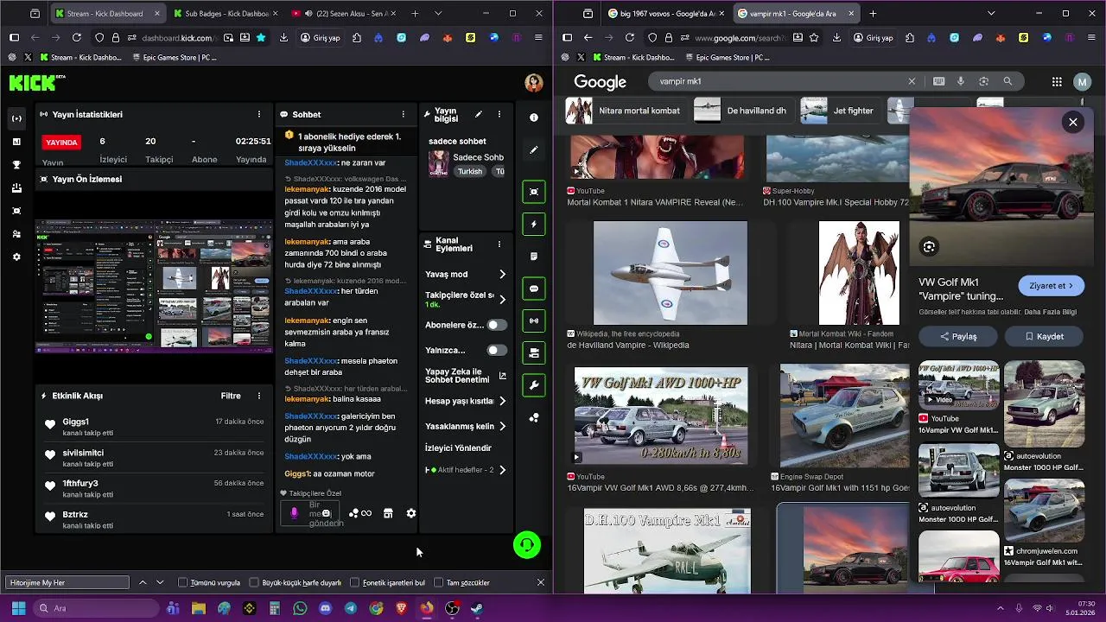
Task: Open the Kick sidebar settings gear icon
Action: point(16,257)
